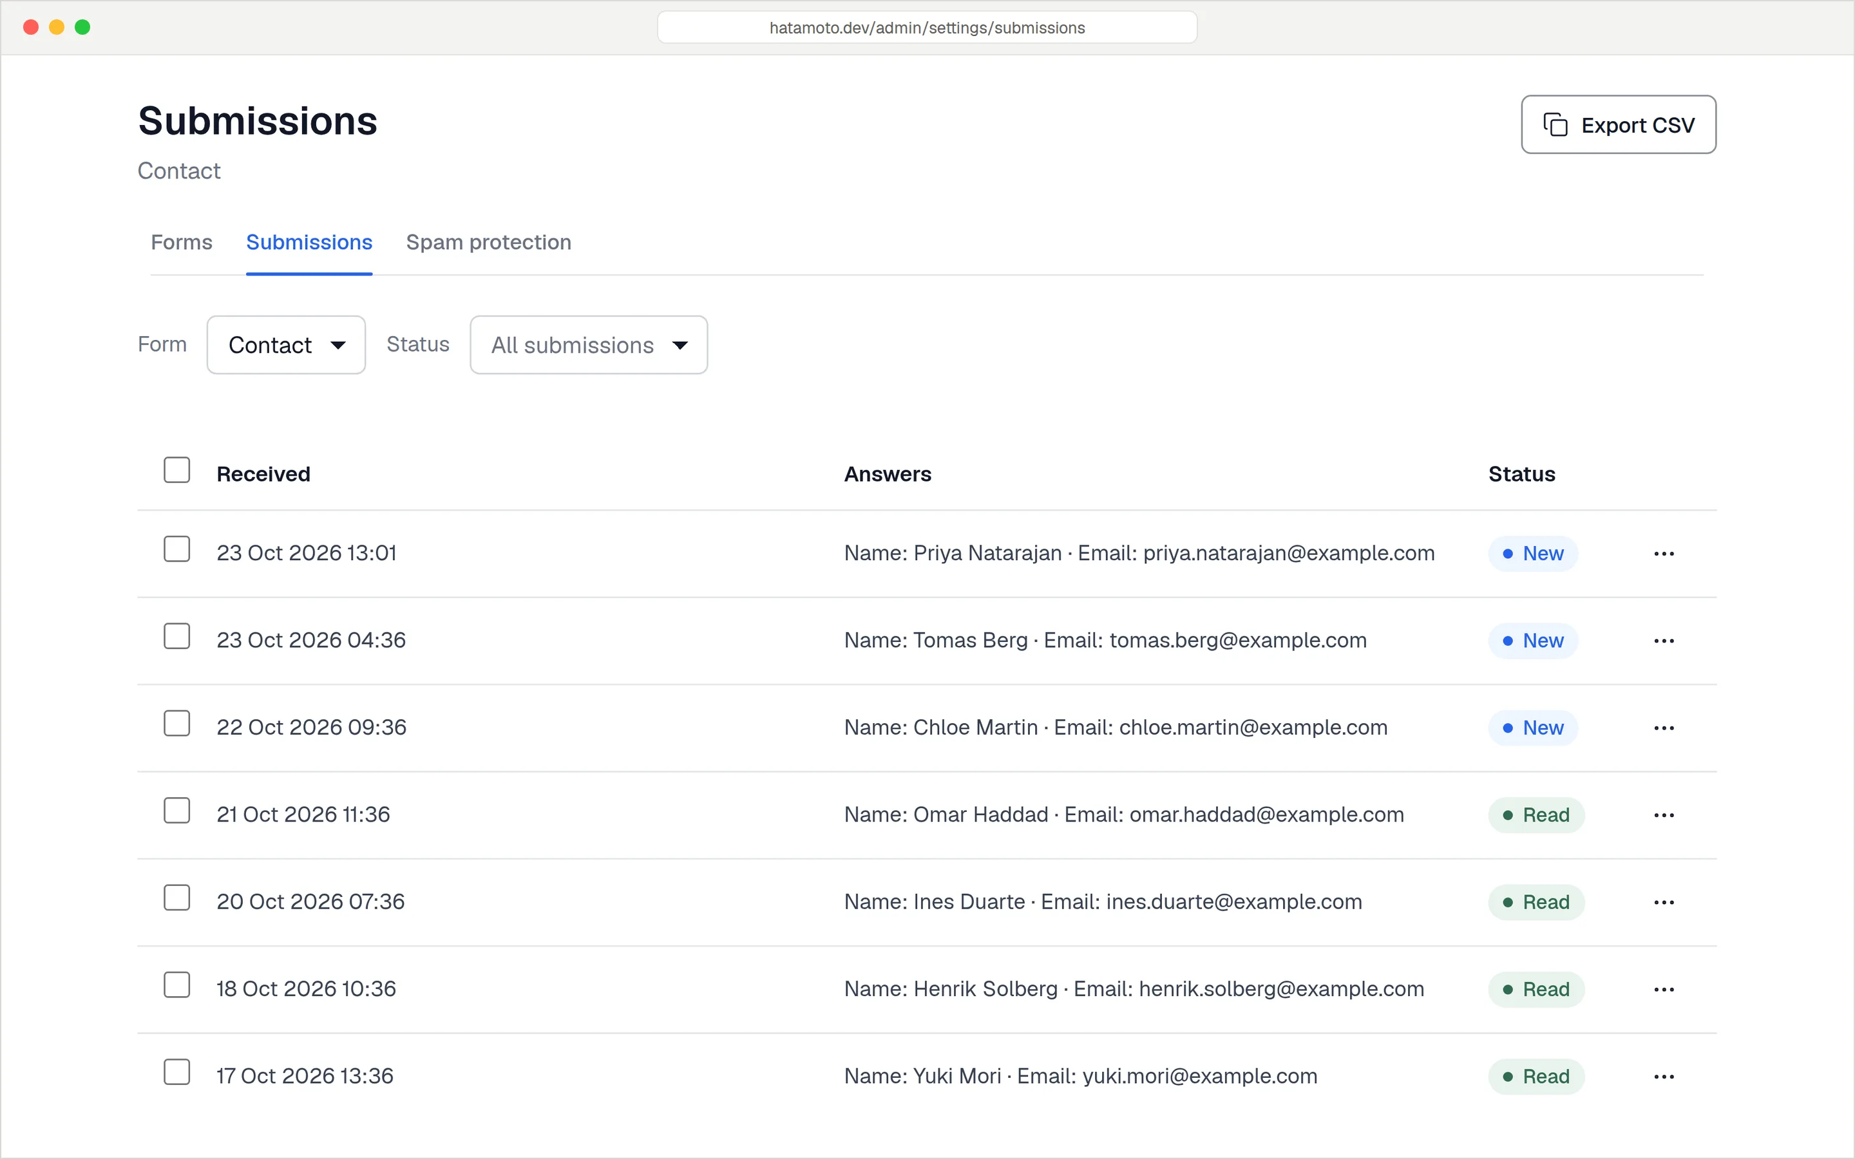Click the date 17 Oct 2026 13:36
The width and height of the screenshot is (1855, 1159).
(305, 1076)
